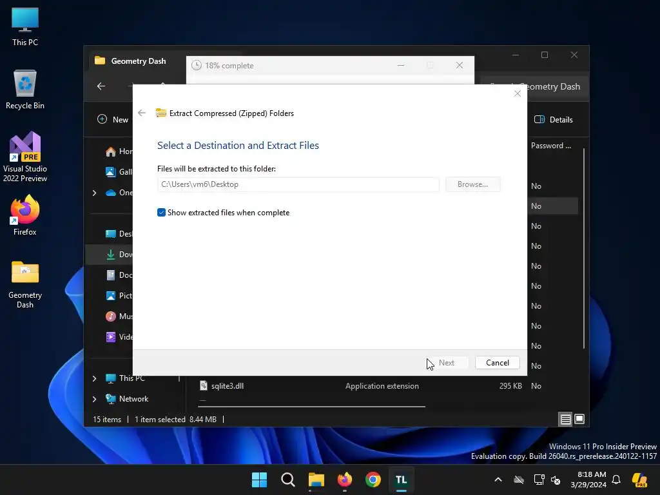
Task: Open Details pane in File Explorer
Action: click(x=553, y=119)
